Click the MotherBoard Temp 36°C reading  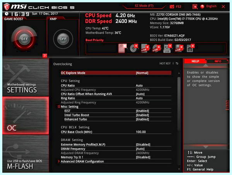(x=103, y=33)
